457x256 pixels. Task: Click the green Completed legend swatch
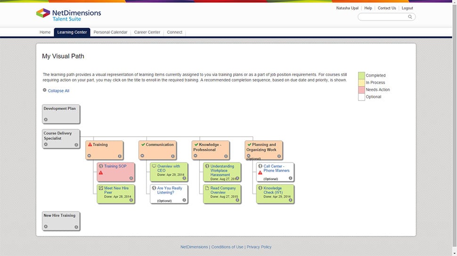(x=361, y=76)
